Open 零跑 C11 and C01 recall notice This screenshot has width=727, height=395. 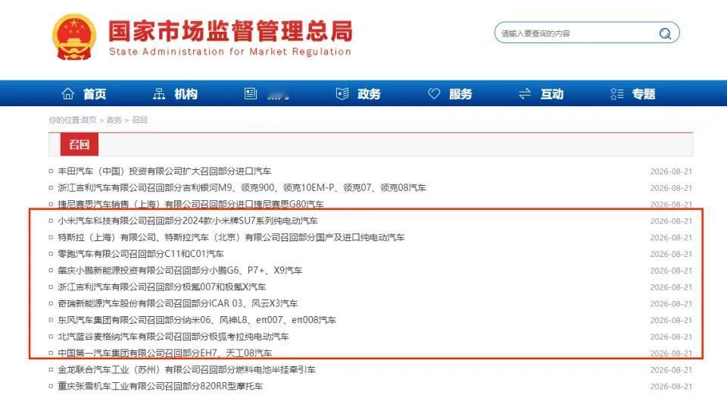pyautogui.click(x=141, y=254)
